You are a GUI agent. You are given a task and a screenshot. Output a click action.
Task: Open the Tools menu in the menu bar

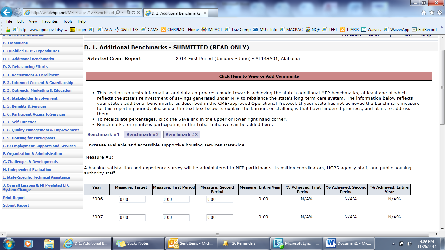pos(68,21)
